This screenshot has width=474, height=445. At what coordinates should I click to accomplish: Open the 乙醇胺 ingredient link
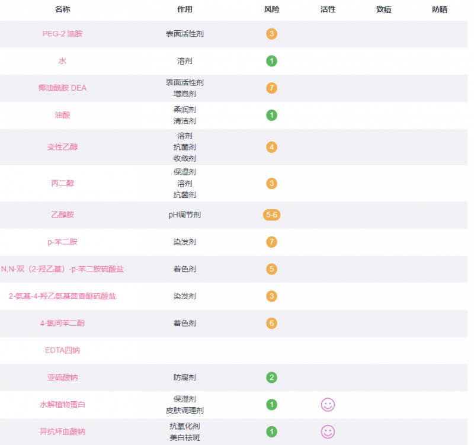[x=62, y=215]
